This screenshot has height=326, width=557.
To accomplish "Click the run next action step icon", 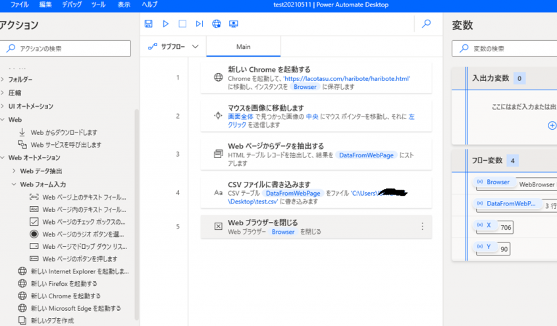I will point(199,24).
